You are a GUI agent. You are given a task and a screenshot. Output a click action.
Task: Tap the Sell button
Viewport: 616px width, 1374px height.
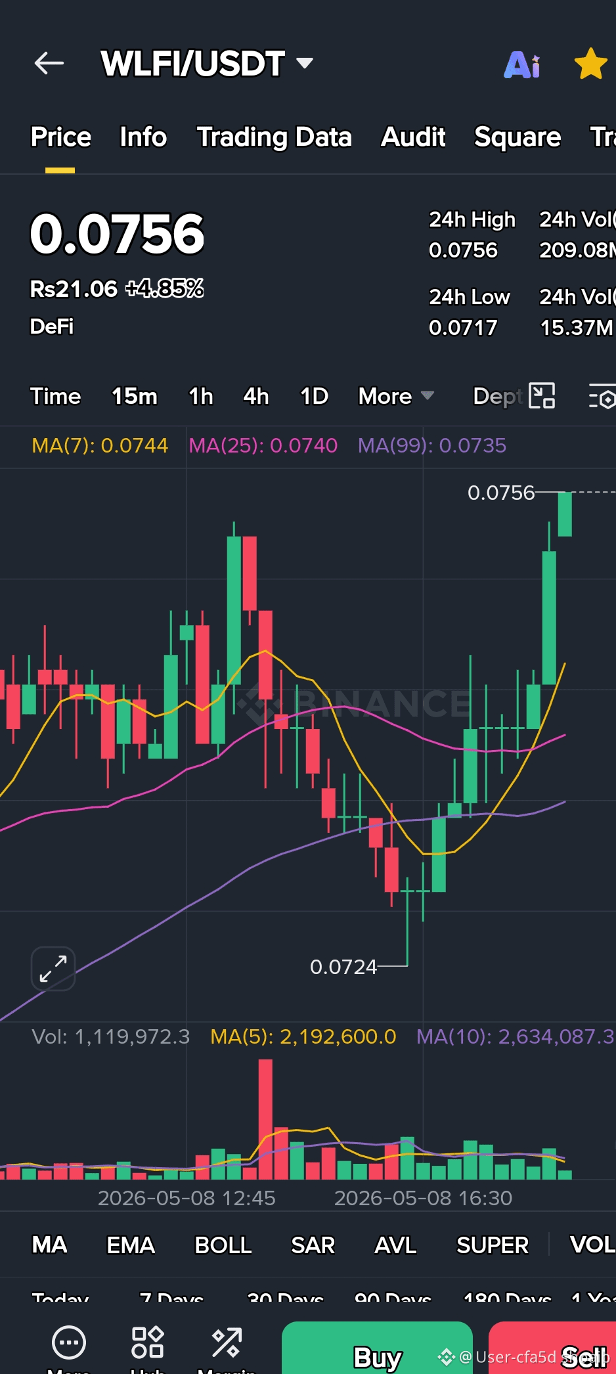click(x=552, y=1349)
